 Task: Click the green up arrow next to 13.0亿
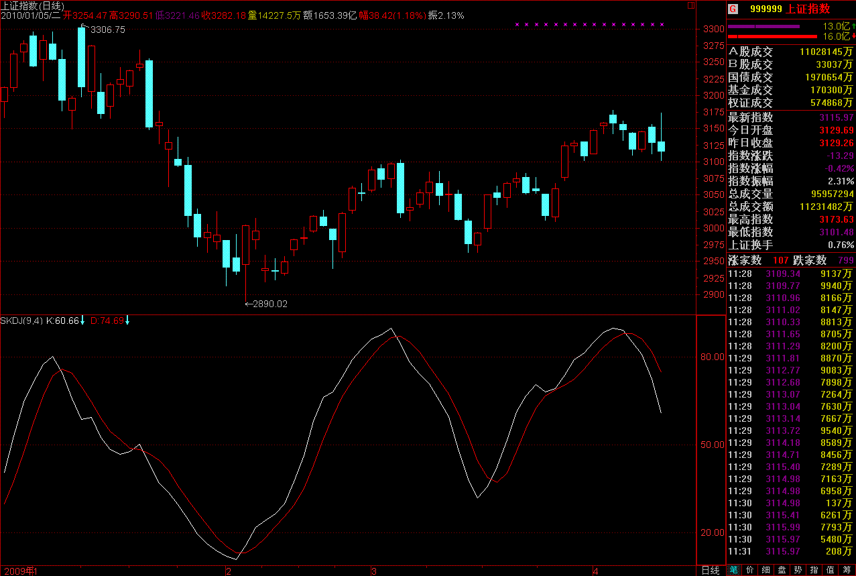pyautogui.click(x=853, y=26)
